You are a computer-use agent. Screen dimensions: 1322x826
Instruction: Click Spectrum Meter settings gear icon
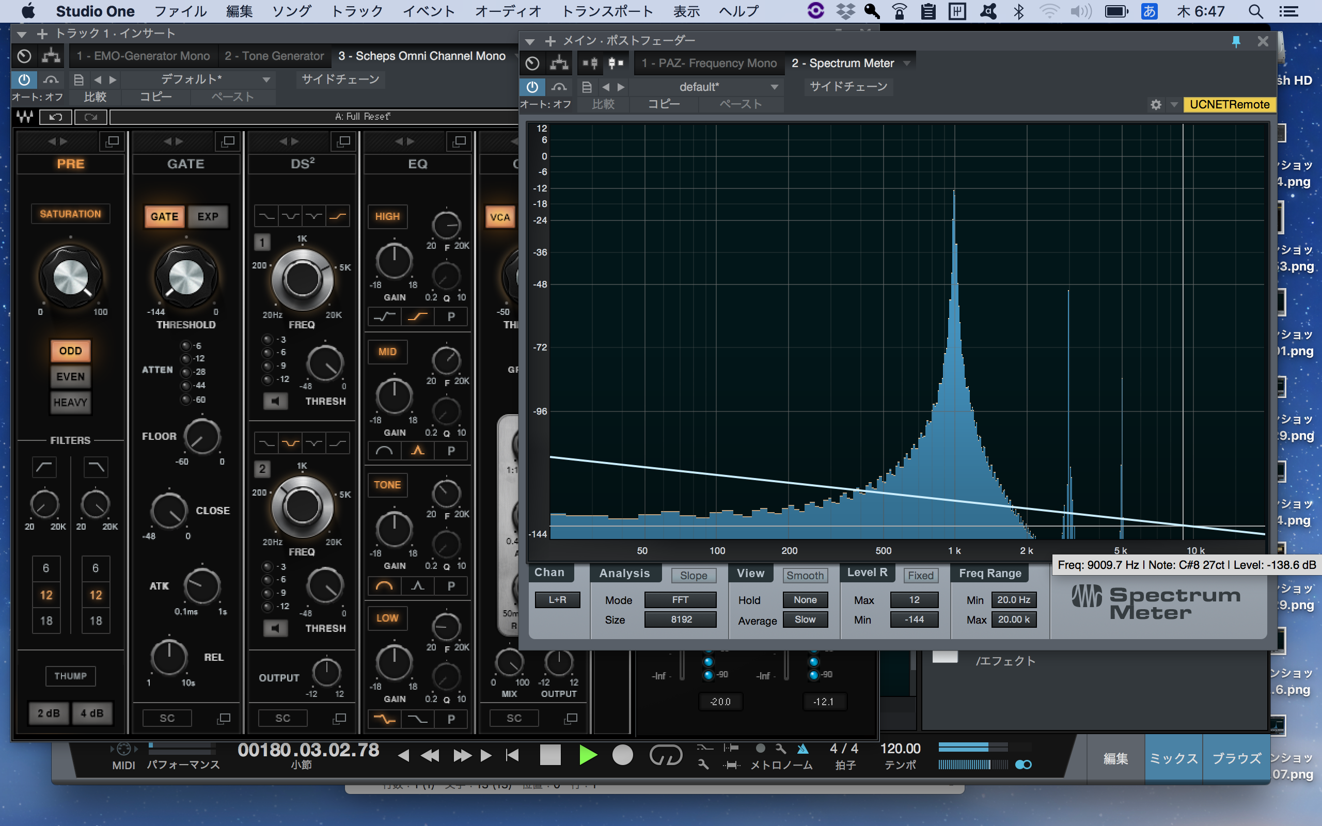point(1155,104)
